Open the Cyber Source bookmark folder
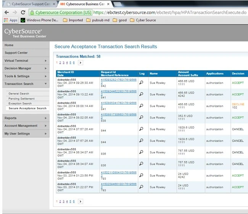248x214 pixels. click(143, 20)
